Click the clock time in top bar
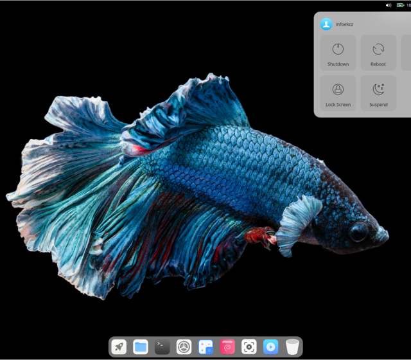 (408, 5)
